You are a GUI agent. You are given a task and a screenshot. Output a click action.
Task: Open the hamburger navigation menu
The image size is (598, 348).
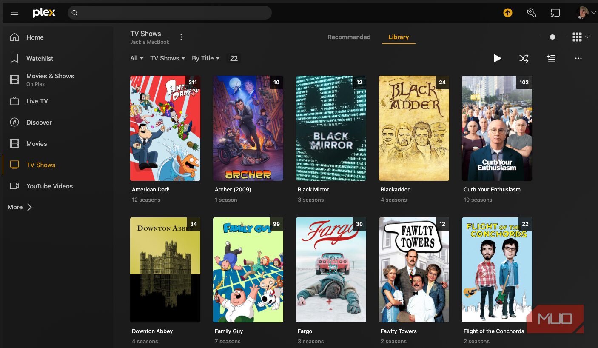coord(14,13)
